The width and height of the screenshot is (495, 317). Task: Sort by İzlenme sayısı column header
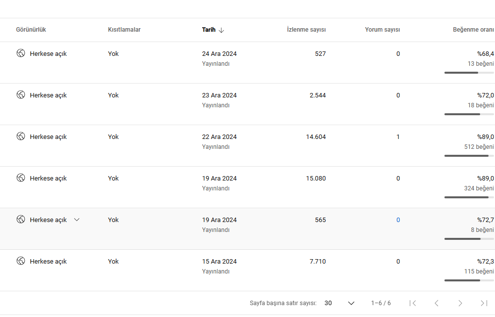point(306,30)
